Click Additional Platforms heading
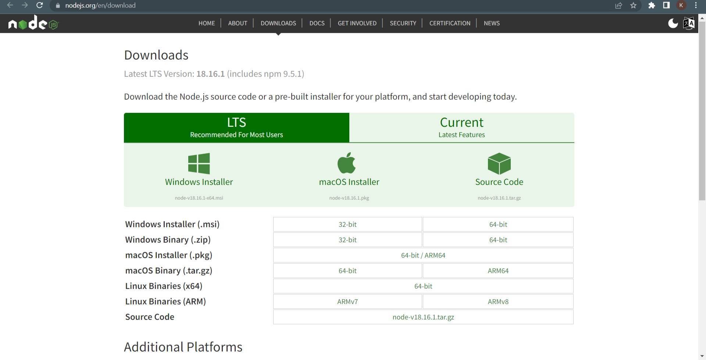The height and width of the screenshot is (360, 706). point(183,347)
